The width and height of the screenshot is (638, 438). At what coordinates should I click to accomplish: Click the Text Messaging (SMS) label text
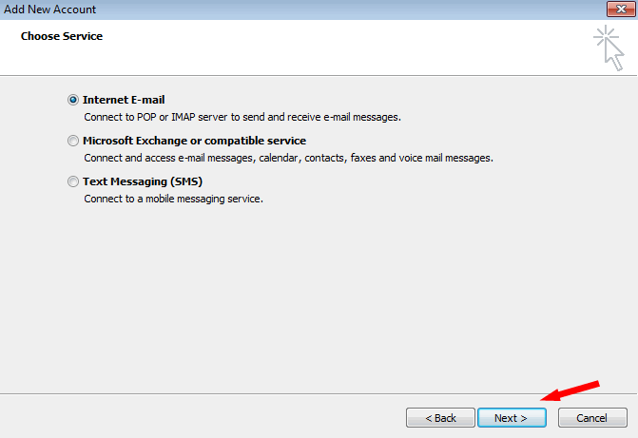pos(143,181)
